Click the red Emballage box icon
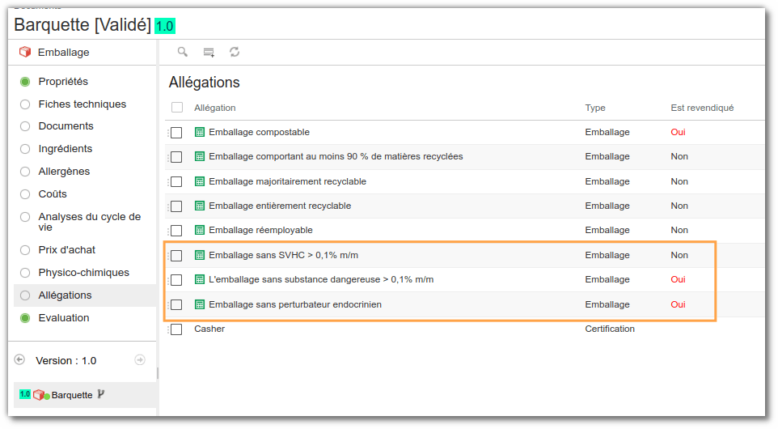 [x=25, y=52]
